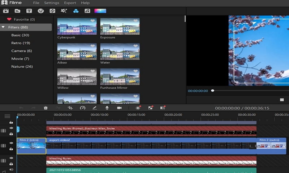Open the Media library clapperboard icon
The height and width of the screenshot is (173, 289).
click(6, 11)
